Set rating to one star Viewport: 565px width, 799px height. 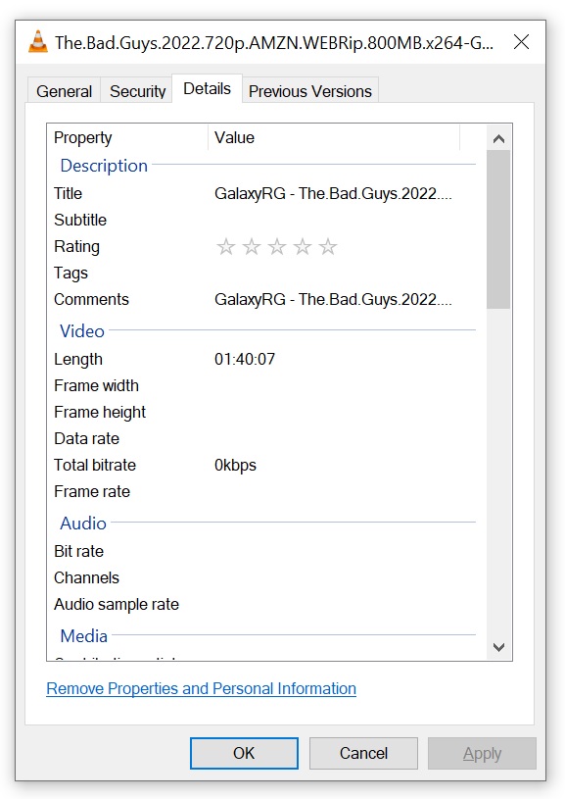[x=226, y=247]
